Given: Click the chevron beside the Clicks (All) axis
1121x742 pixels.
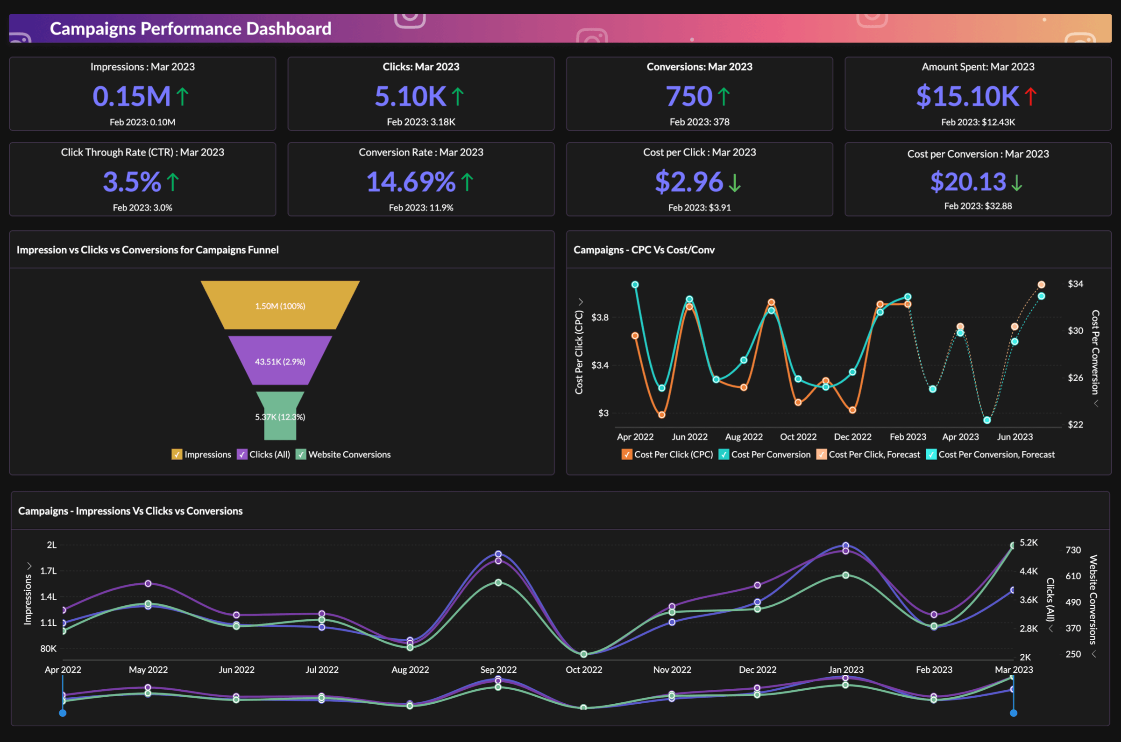Looking at the screenshot, I should coord(1050,629).
